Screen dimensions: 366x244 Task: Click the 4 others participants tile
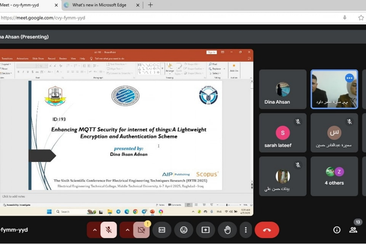334,176
